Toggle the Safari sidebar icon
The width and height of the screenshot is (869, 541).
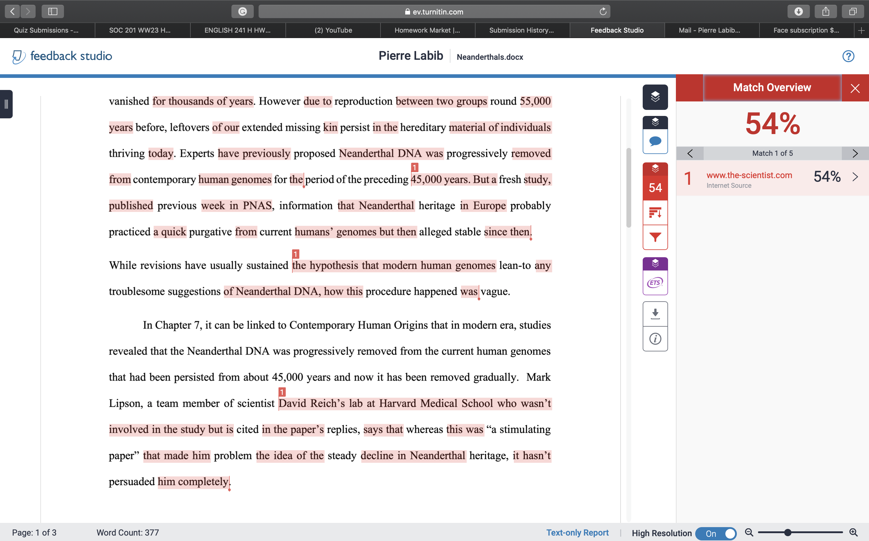coord(53,11)
